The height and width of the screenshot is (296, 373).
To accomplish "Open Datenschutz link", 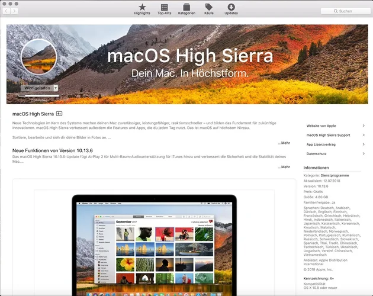I will click(x=316, y=154).
